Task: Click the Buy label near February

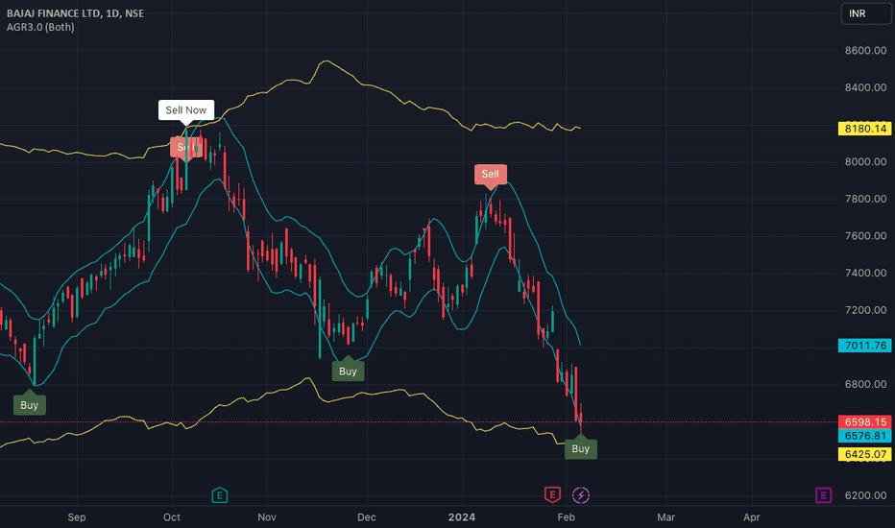Action: pos(580,448)
